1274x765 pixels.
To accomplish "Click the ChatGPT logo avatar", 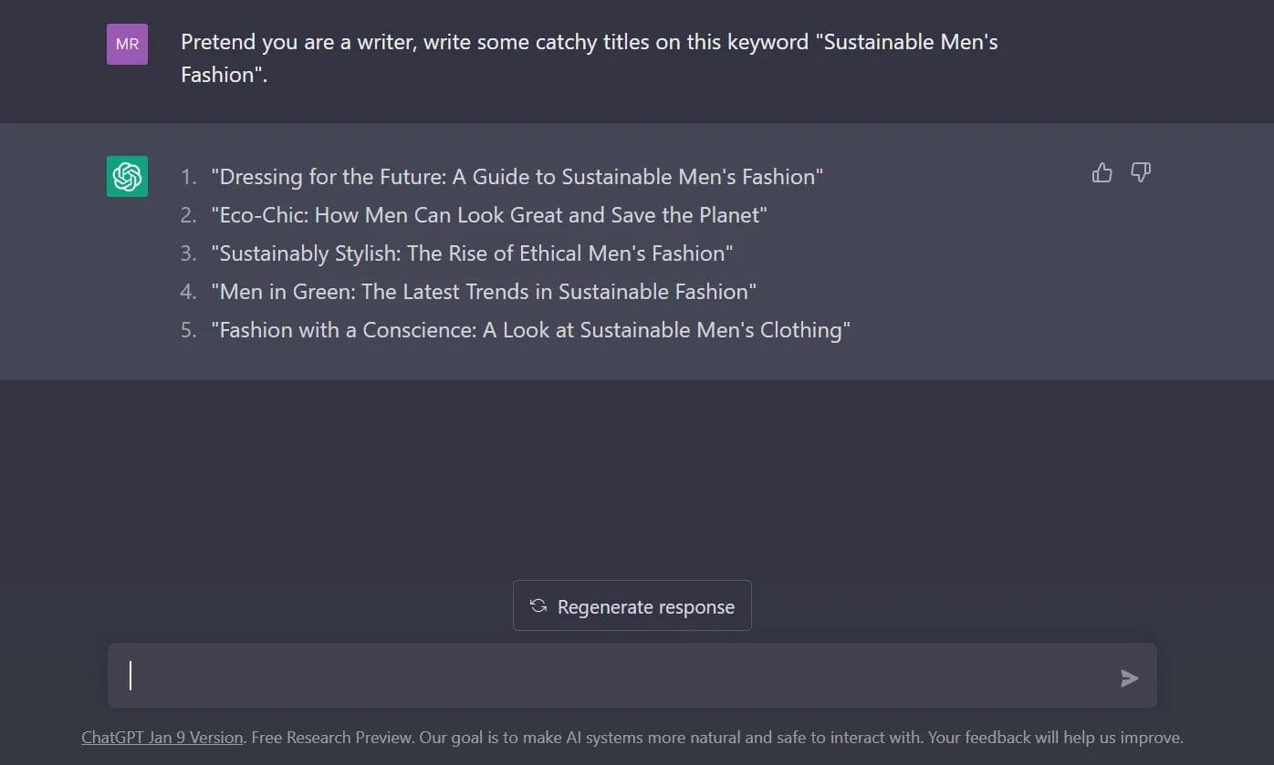I will [x=127, y=176].
